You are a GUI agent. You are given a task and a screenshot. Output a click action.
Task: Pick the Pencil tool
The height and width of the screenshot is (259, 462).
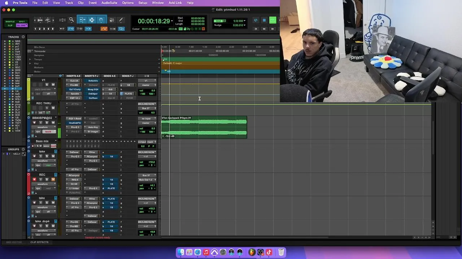[x=121, y=20]
